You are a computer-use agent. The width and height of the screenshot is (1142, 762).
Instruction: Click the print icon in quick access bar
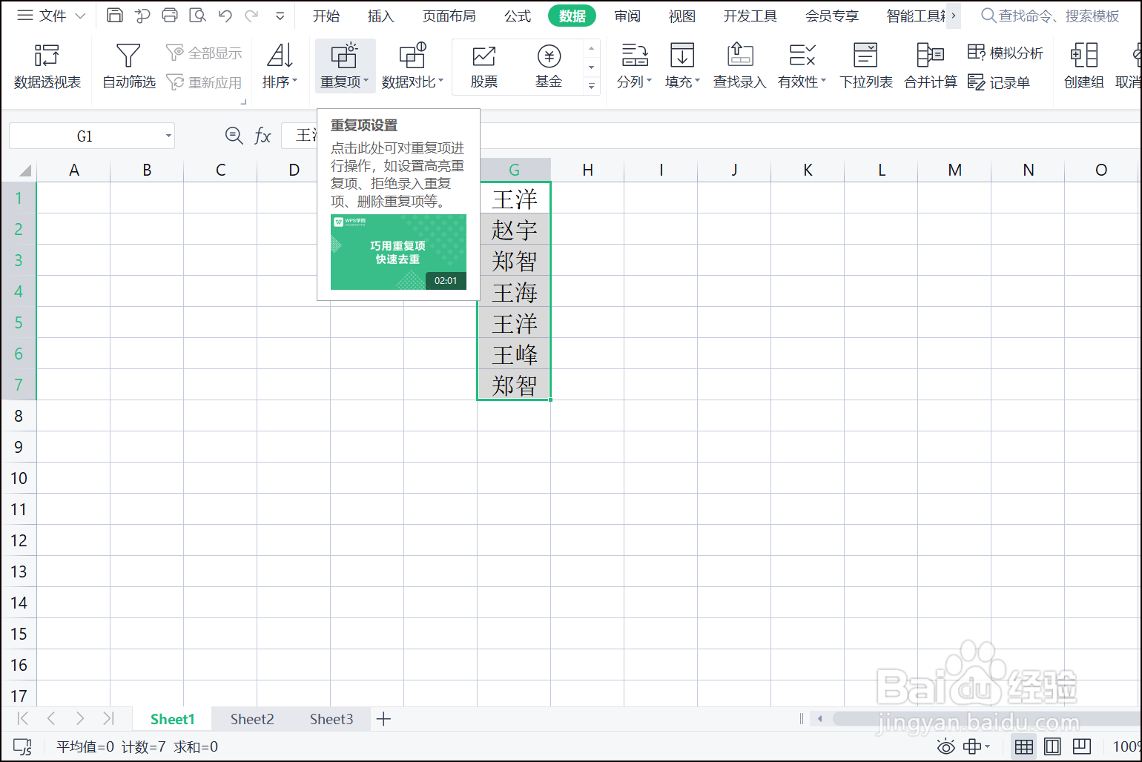coord(170,15)
